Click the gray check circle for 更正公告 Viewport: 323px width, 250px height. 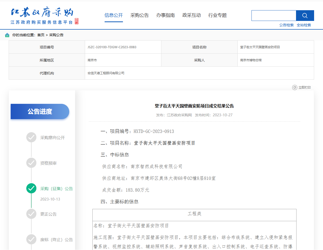tap(31, 214)
